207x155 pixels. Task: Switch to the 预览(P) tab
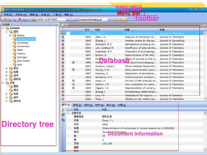pos(77,105)
